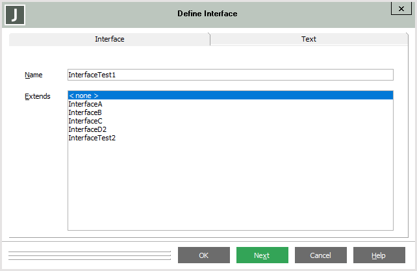The width and height of the screenshot is (417, 271).
Task: Select InterfaceA in the Extends list
Action: 86,104
